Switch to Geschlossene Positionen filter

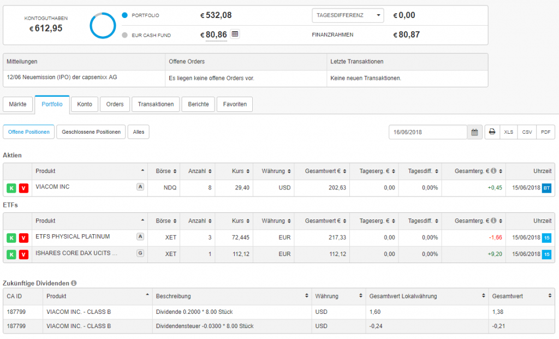(91, 132)
